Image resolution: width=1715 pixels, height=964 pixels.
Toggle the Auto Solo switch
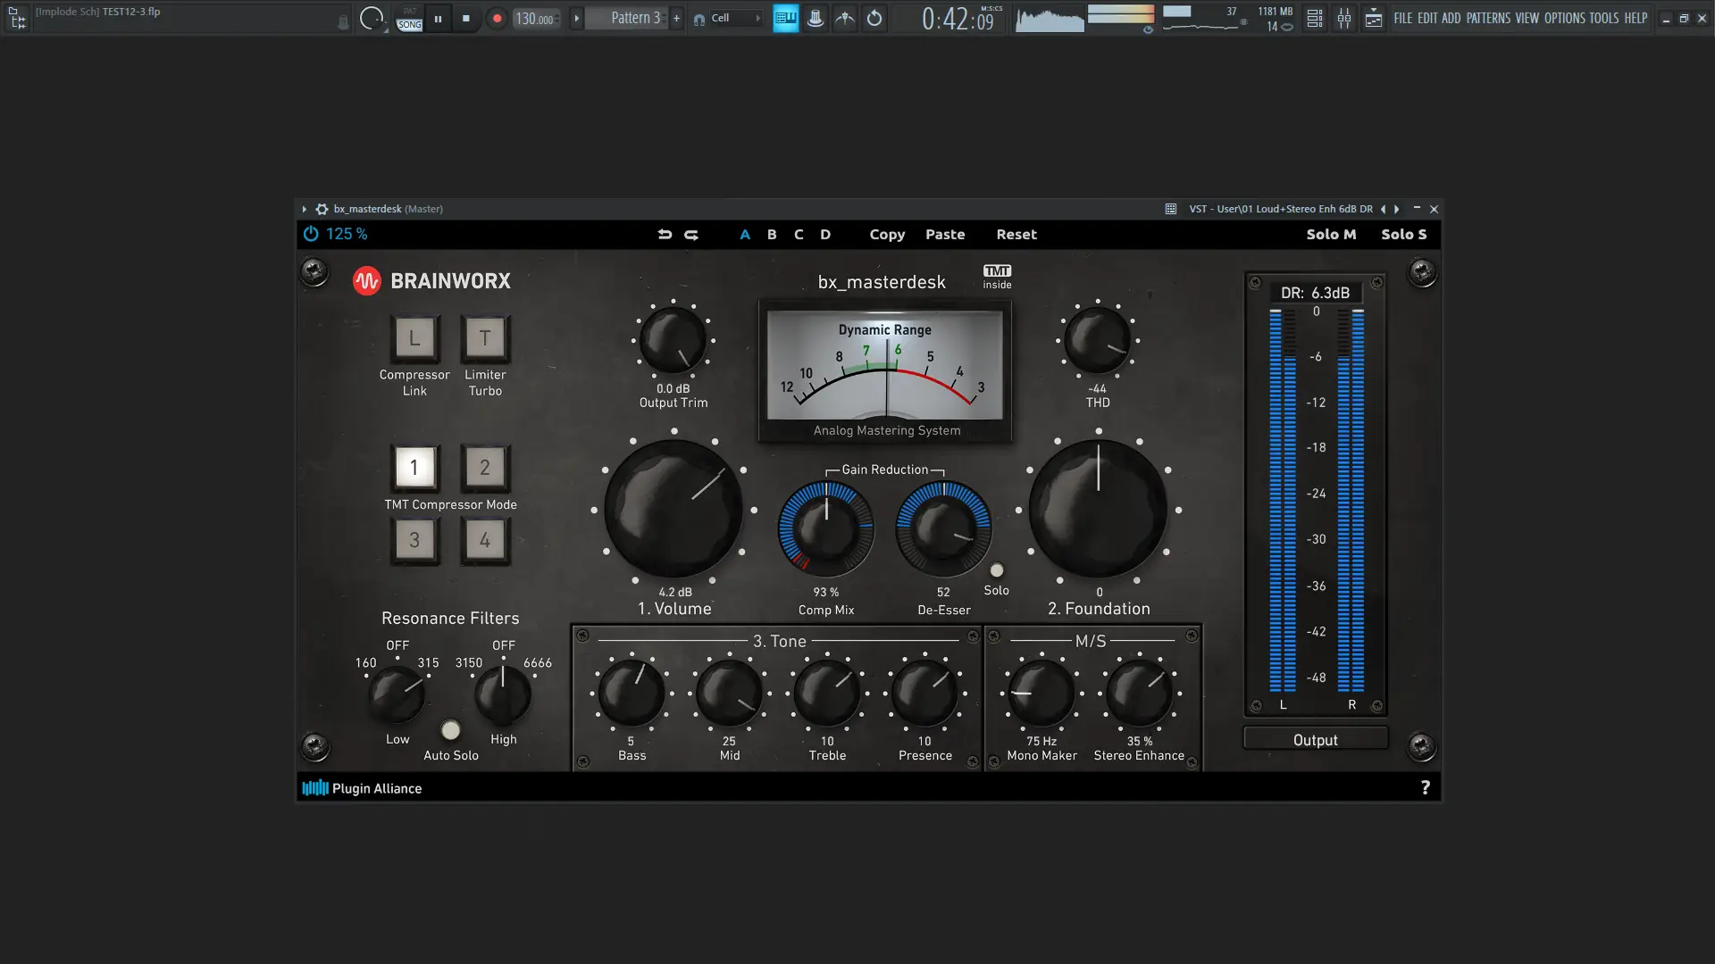451,731
